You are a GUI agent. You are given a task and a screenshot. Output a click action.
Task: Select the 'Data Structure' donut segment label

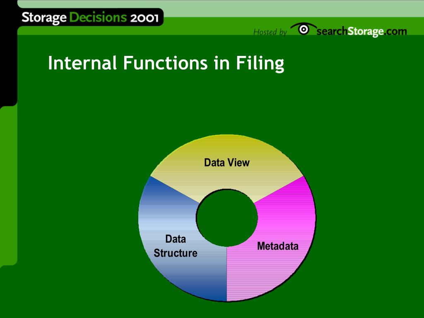(175, 246)
